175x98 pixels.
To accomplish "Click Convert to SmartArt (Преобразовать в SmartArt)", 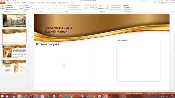I will (75, 10).
